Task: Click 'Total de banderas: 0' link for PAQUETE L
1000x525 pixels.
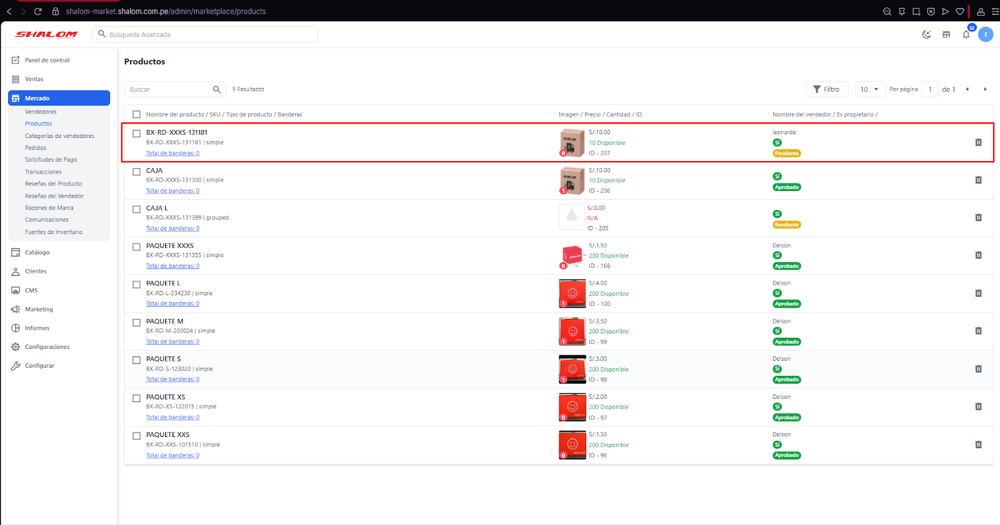Action: [172, 303]
